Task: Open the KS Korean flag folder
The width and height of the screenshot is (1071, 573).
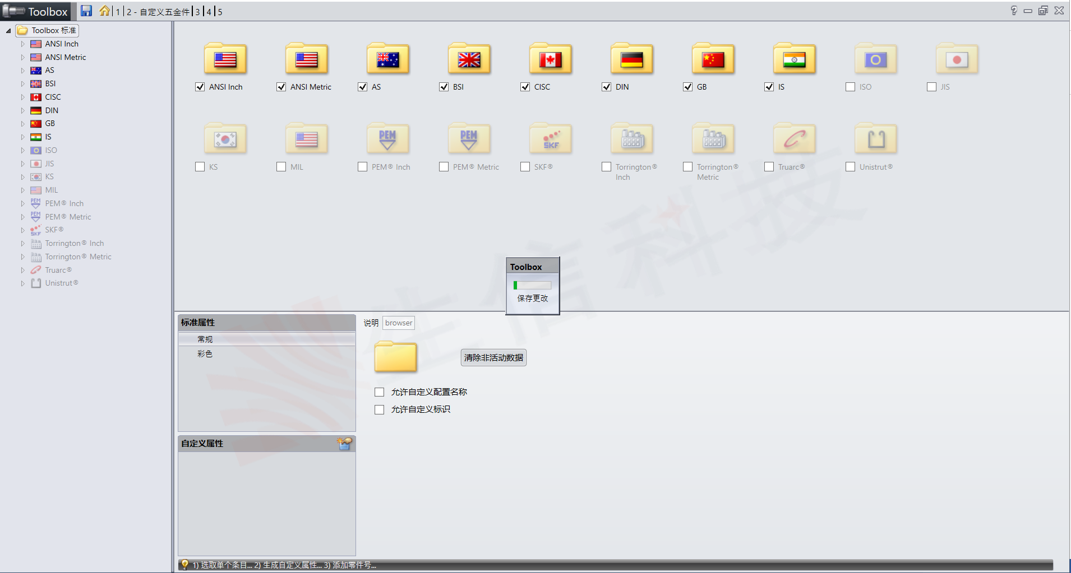Action: [x=225, y=139]
